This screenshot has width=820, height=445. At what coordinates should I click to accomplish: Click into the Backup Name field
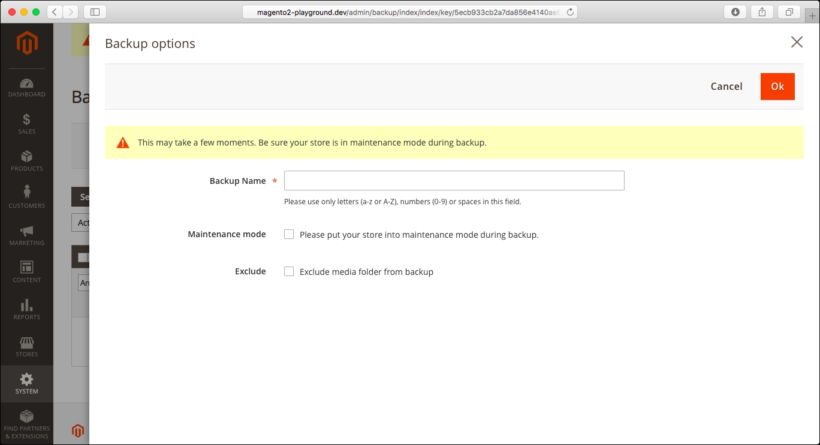coord(454,181)
